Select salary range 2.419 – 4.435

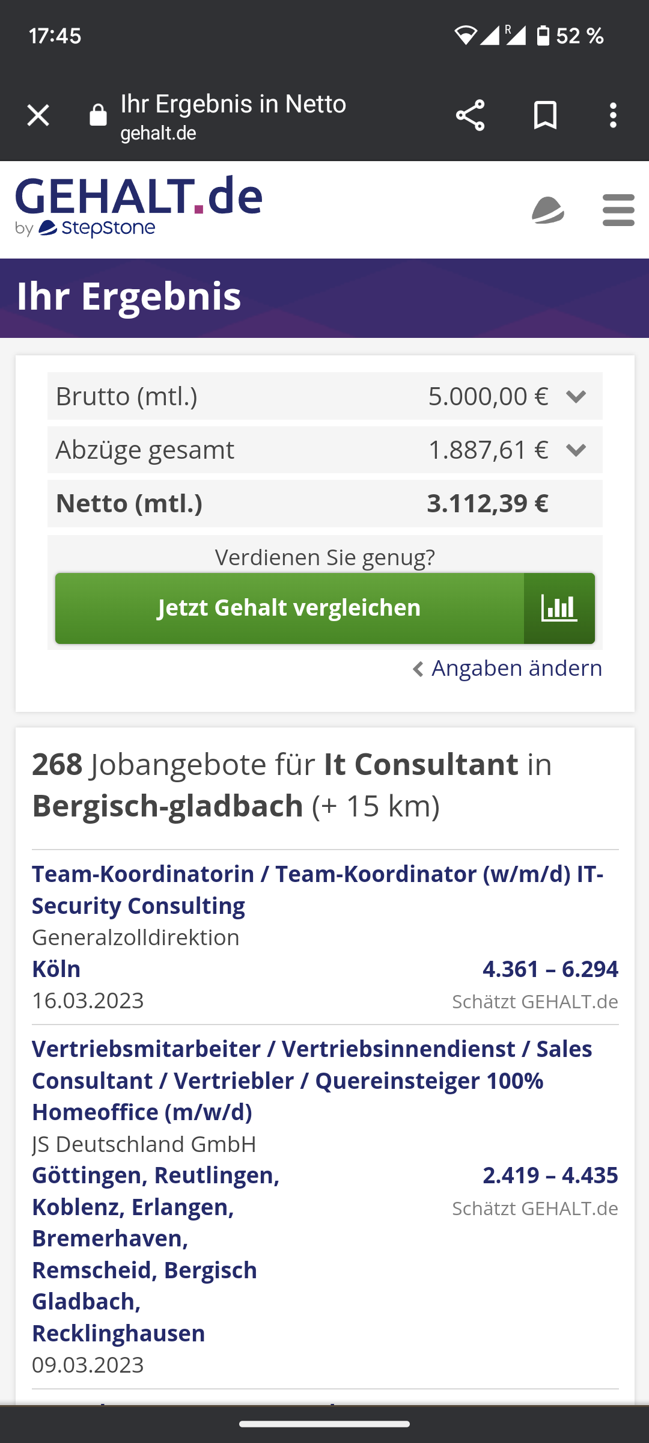(x=550, y=1175)
